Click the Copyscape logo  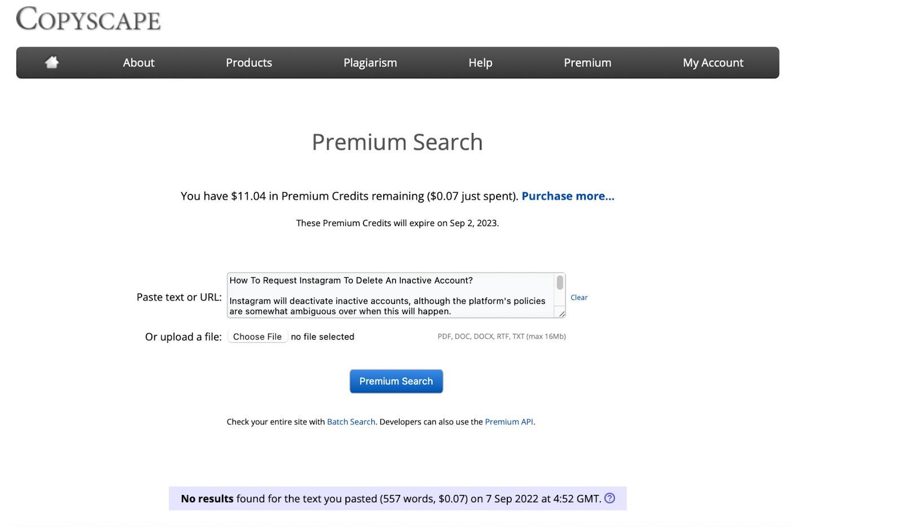point(89,19)
